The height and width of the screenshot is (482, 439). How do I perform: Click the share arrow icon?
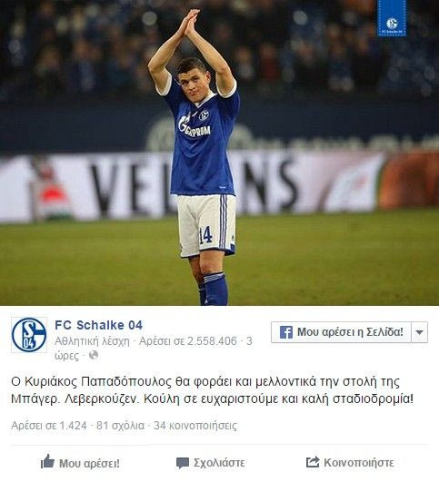pyautogui.click(x=313, y=462)
